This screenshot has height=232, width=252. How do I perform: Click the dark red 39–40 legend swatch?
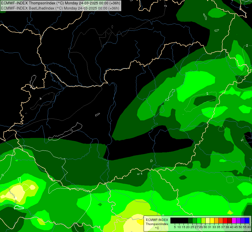click(x=230, y=220)
